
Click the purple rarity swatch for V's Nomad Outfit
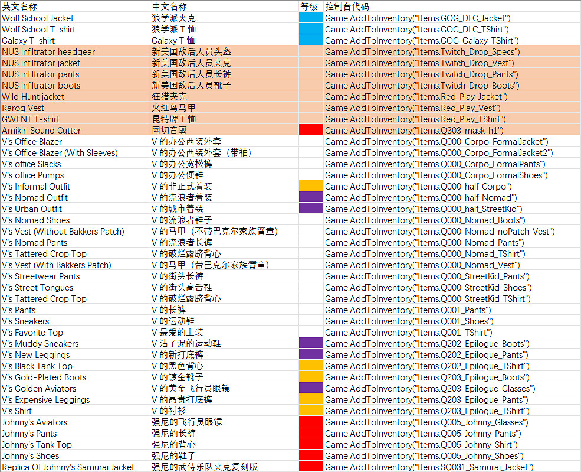coord(311,197)
